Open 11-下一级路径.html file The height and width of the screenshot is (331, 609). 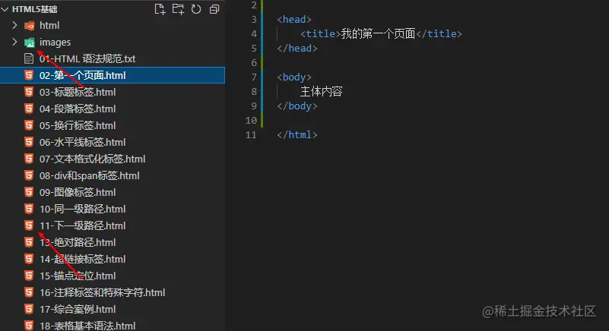pyautogui.click(x=82, y=225)
